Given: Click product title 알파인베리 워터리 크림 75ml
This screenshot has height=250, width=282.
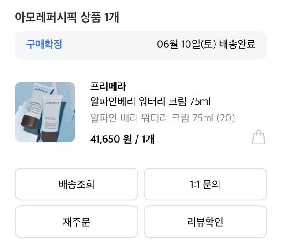Looking at the screenshot, I should click(x=150, y=102).
